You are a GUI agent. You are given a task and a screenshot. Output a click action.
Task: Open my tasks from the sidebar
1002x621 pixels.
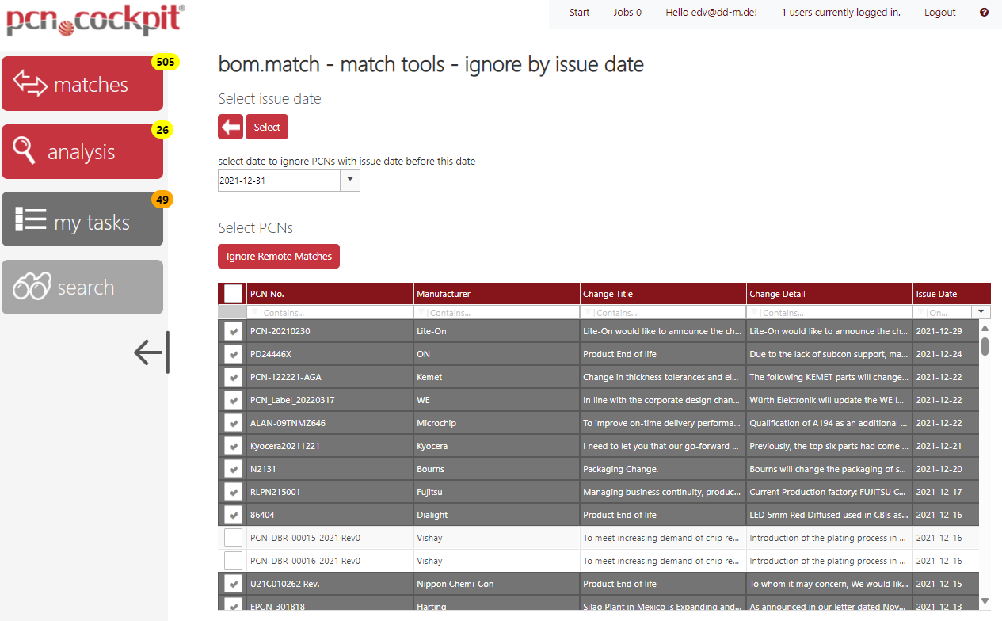coord(82,219)
